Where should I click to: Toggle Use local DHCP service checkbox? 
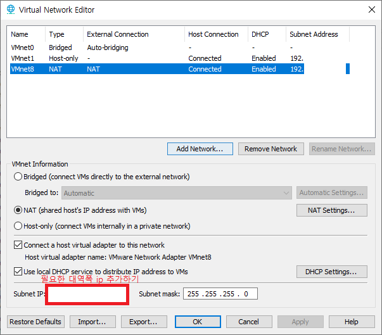[x=18, y=271]
